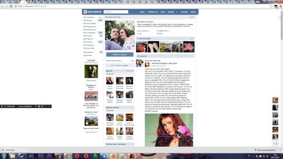
Task: Open the 'музыка' header menu link
Action: [x=171, y=12]
